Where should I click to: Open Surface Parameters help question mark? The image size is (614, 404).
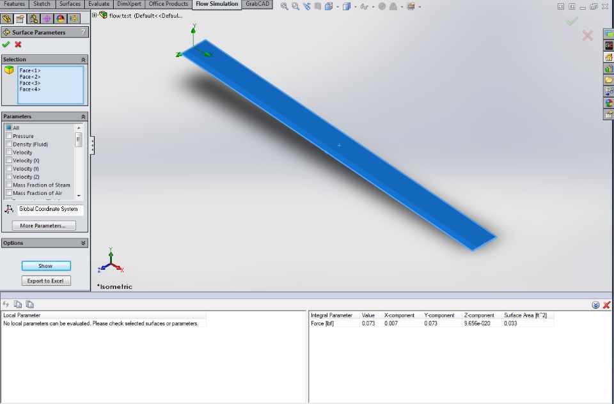[x=83, y=32]
